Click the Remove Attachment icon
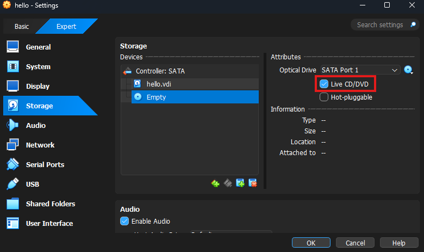424x252 pixels. (x=253, y=183)
